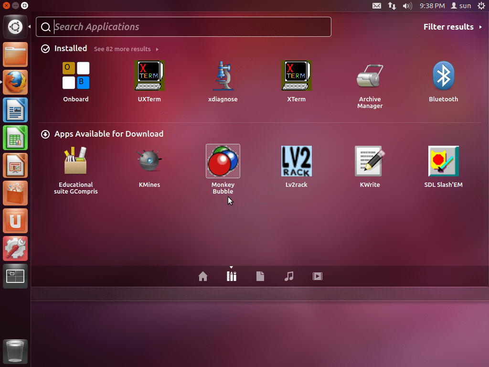Switch to Music lens

coord(289,276)
